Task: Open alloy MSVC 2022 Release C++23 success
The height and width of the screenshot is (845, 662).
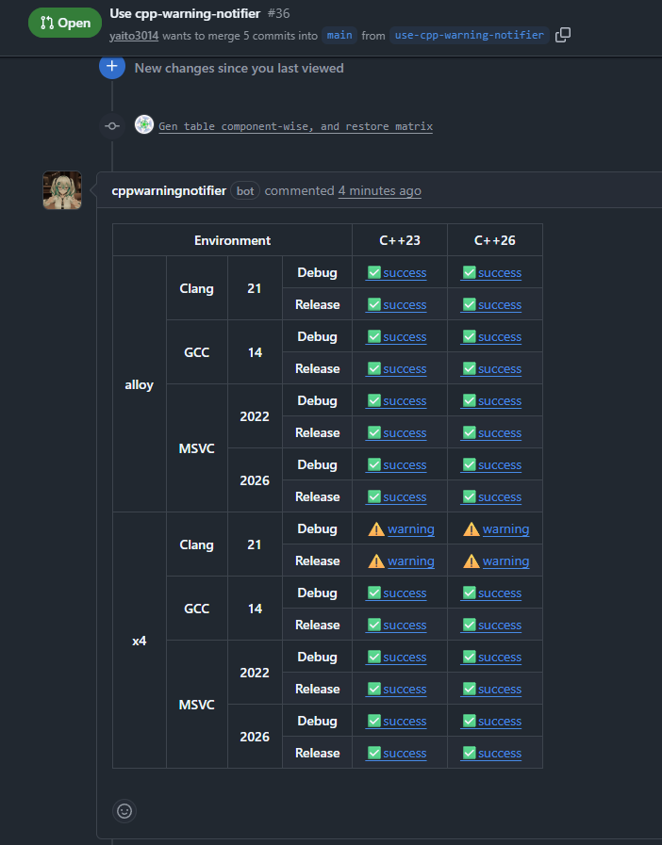Action: 397,432
